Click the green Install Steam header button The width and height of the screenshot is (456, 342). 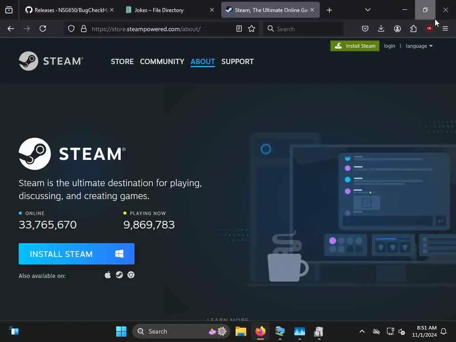(x=355, y=46)
